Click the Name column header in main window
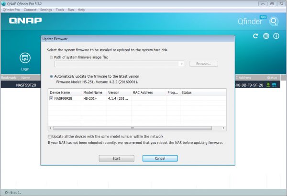Viewport: 287px width, 196px height. (x=26, y=78)
